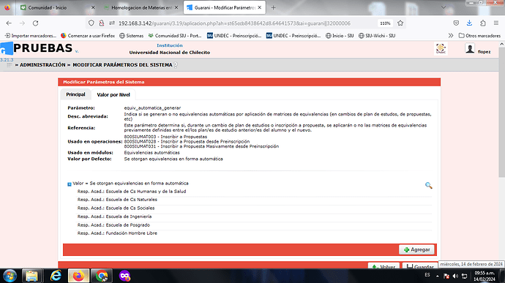
Task: Click the taskbar clock showing 09:55 a.m.
Action: pos(484,276)
